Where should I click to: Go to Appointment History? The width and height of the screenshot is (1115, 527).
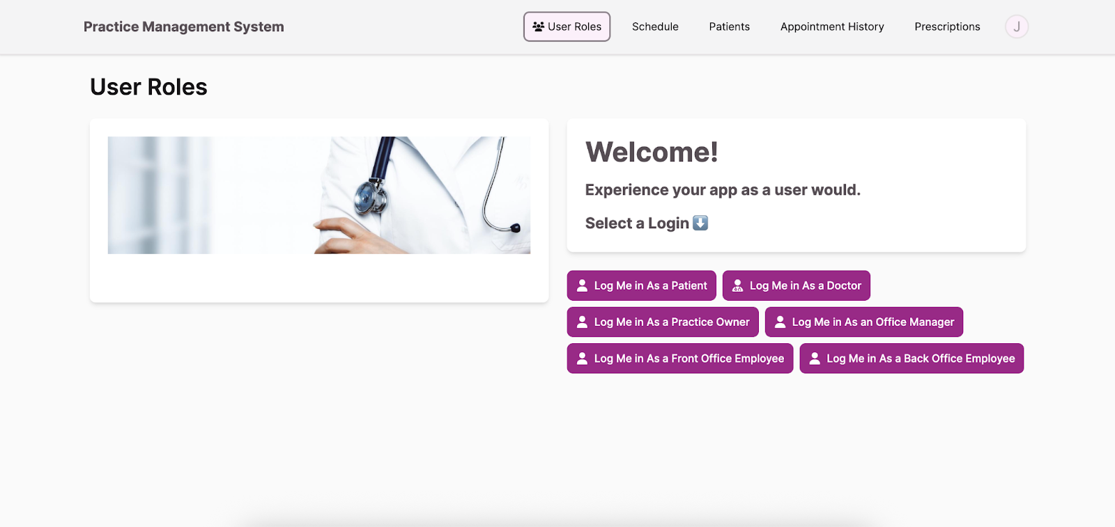(x=831, y=26)
